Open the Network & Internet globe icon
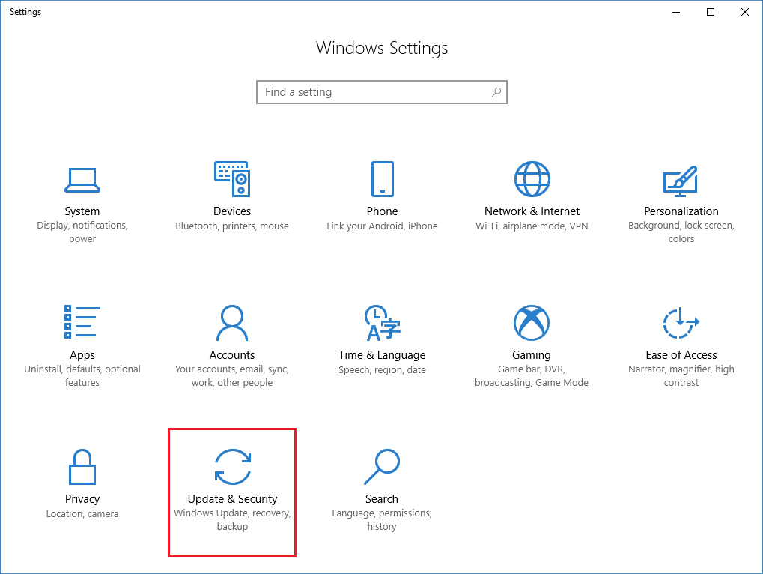Screen dimensions: 763x574 (x=532, y=178)
